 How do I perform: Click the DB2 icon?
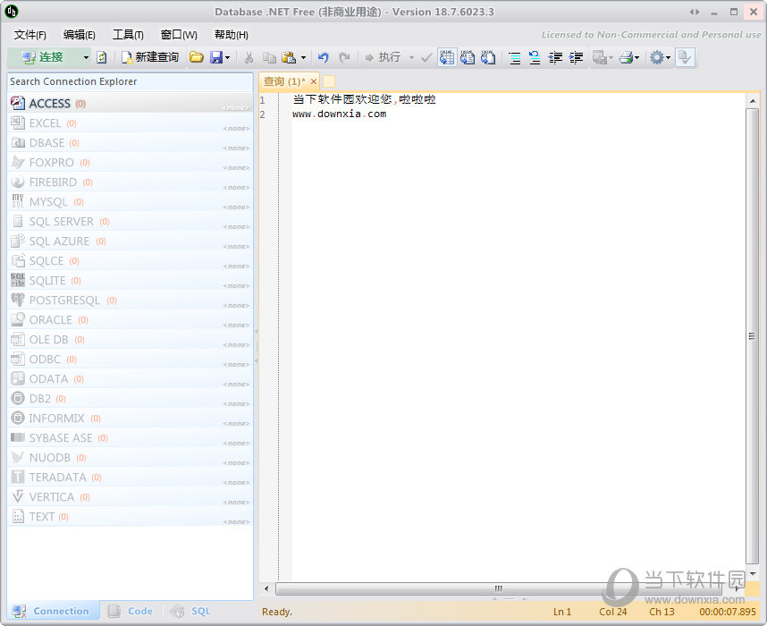(18, 398)
